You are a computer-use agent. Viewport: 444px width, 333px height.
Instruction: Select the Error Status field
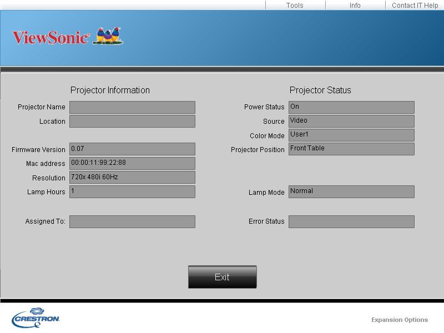tap(351, 221)
